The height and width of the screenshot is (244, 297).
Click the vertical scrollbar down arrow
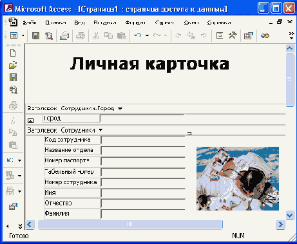290,215
